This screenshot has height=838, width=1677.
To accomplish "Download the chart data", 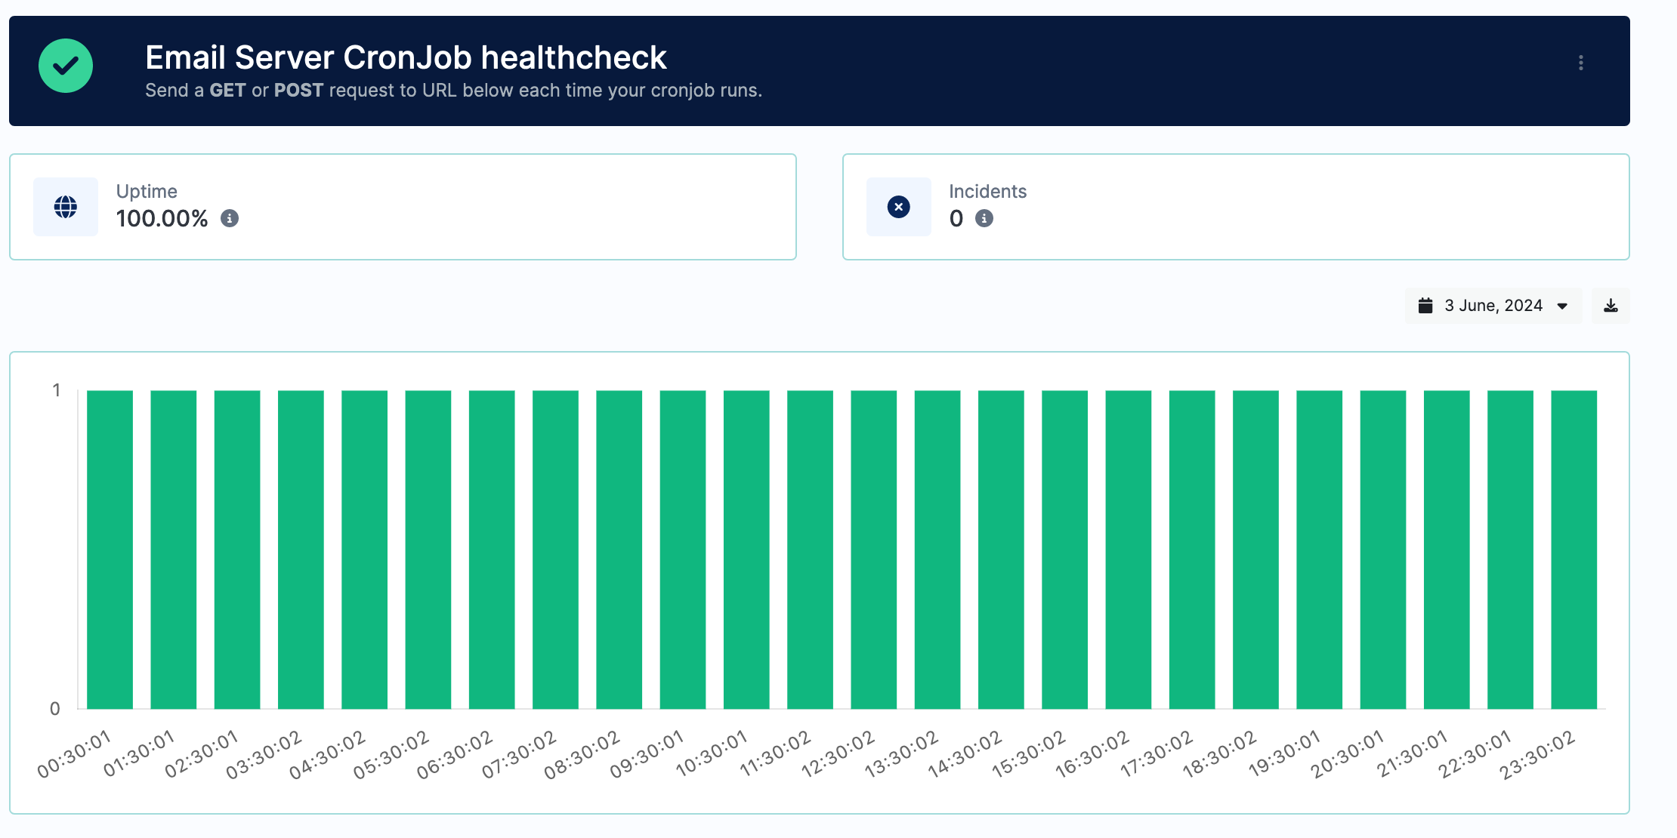I will [x=1611, y=306].
